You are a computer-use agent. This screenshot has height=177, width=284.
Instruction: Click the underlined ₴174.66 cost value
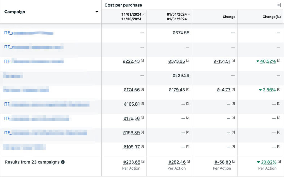(x=131, y=90)
